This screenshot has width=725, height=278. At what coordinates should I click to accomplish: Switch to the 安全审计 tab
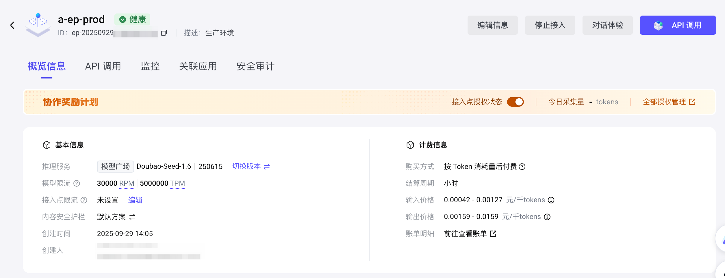[255, 66]
